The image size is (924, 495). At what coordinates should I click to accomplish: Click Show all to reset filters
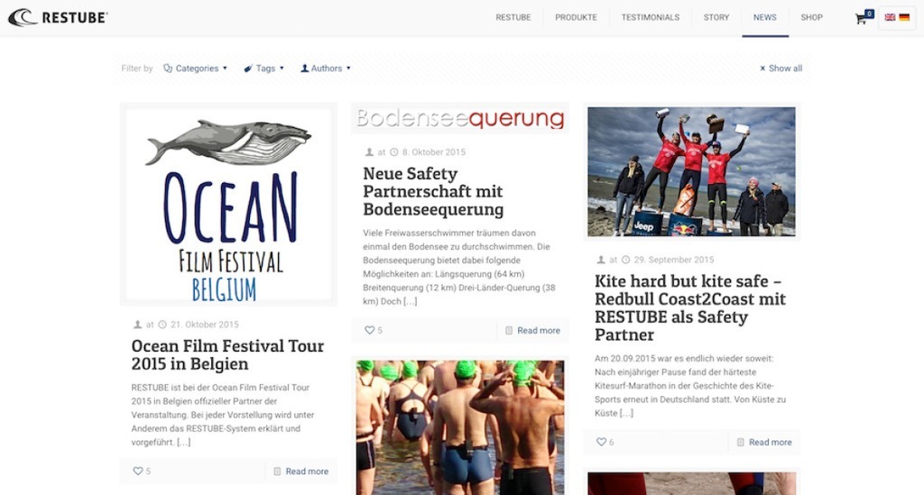click(x=781, y=69)
